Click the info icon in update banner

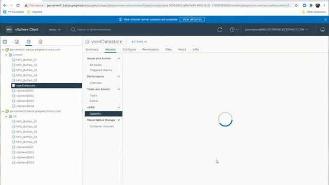coord(120,20)
